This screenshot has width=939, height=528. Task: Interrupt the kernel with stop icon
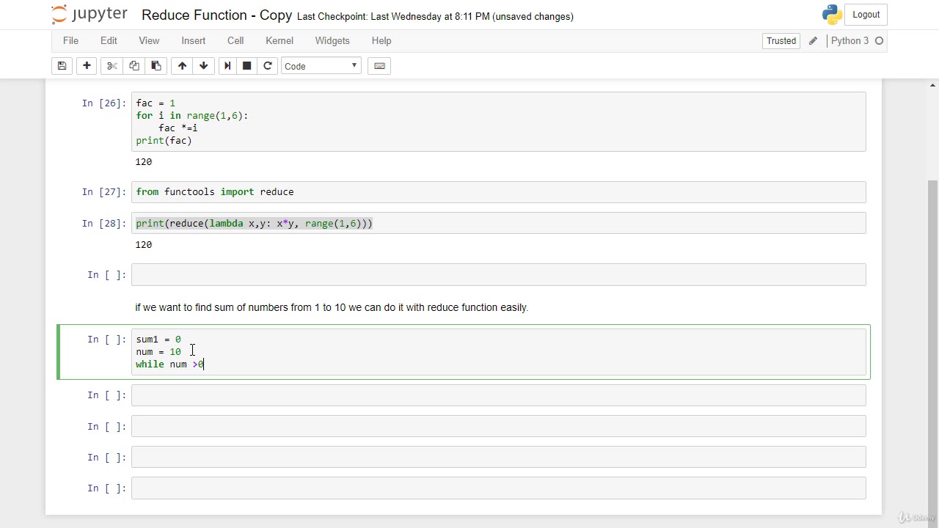(247, 66)
